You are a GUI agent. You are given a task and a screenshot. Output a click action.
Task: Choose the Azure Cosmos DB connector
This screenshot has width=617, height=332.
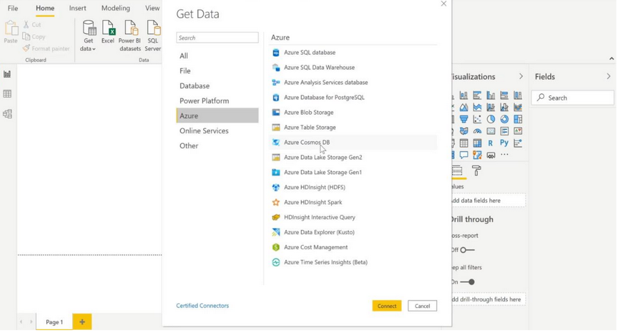pyautogui.click(x=353, y=142)
